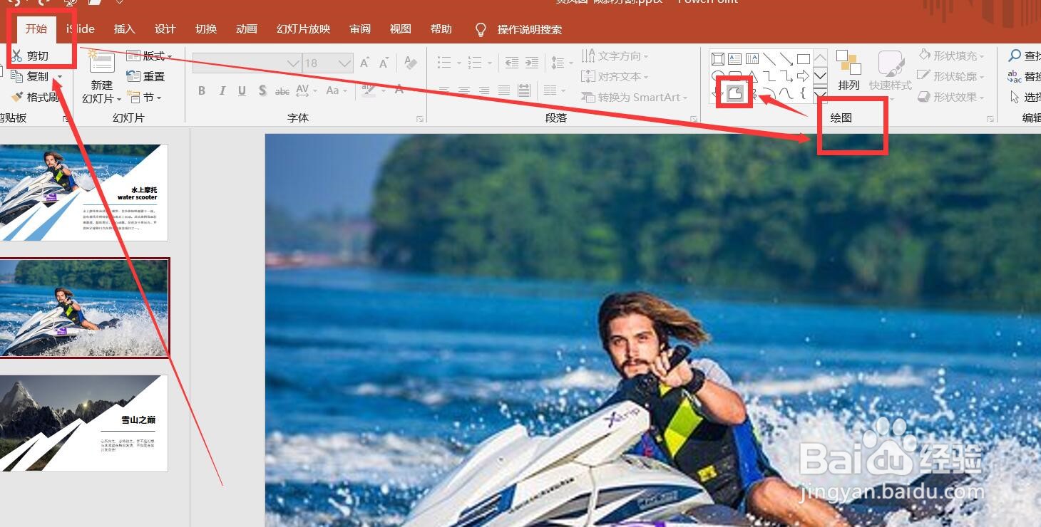Open the font name combo box
Viewport: 1041px width, 527px height.
[x=247, y=63]
